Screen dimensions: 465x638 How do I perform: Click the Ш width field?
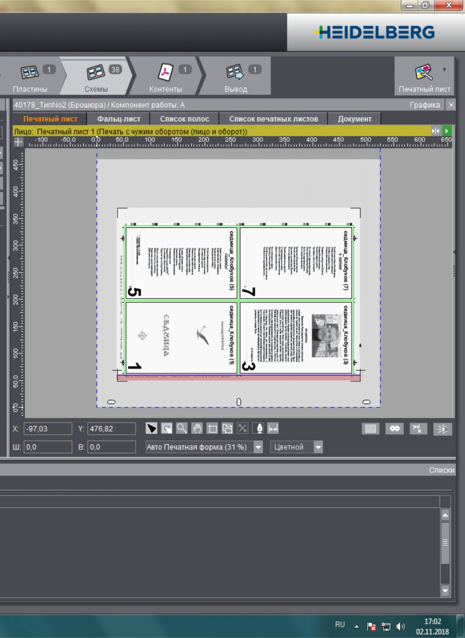click(48, 447)
